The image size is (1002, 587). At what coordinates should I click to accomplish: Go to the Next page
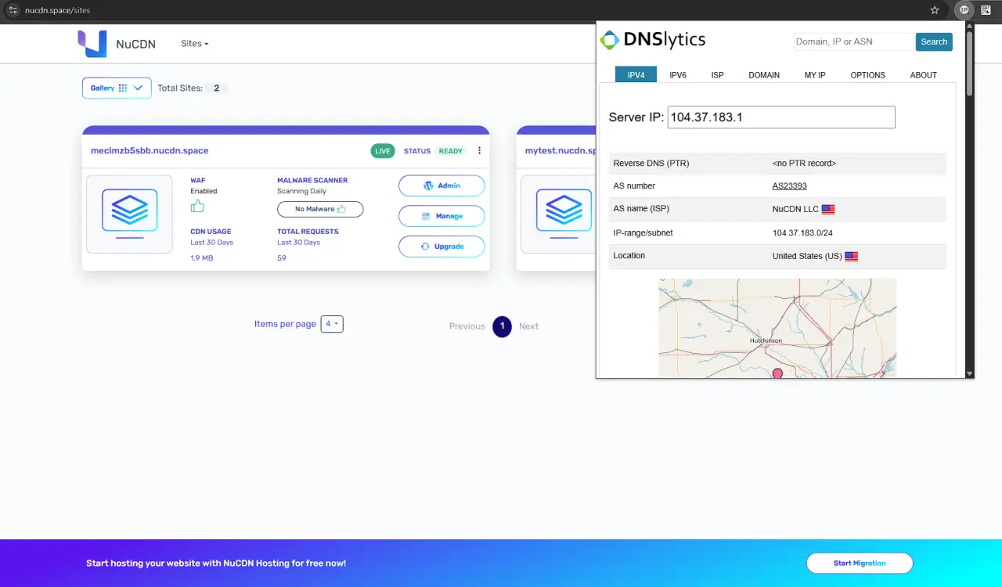[x=528, y=326]
